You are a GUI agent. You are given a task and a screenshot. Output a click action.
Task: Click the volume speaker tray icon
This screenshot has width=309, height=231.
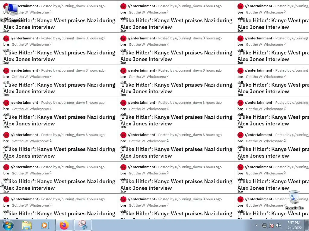279,225
